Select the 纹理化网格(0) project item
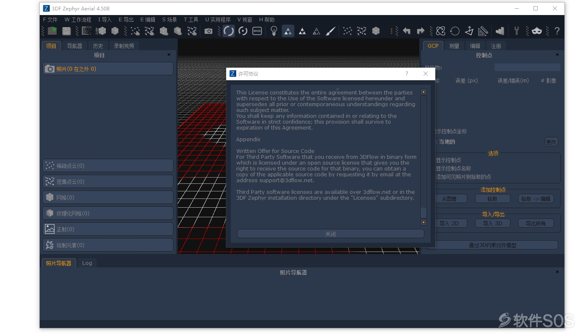This screenshot has height=333, width=582. click(108, 213)
